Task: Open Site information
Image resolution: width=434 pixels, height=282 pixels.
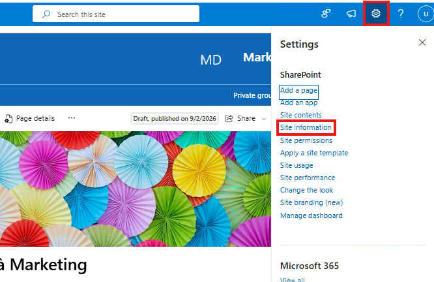Action: point(306,127)
